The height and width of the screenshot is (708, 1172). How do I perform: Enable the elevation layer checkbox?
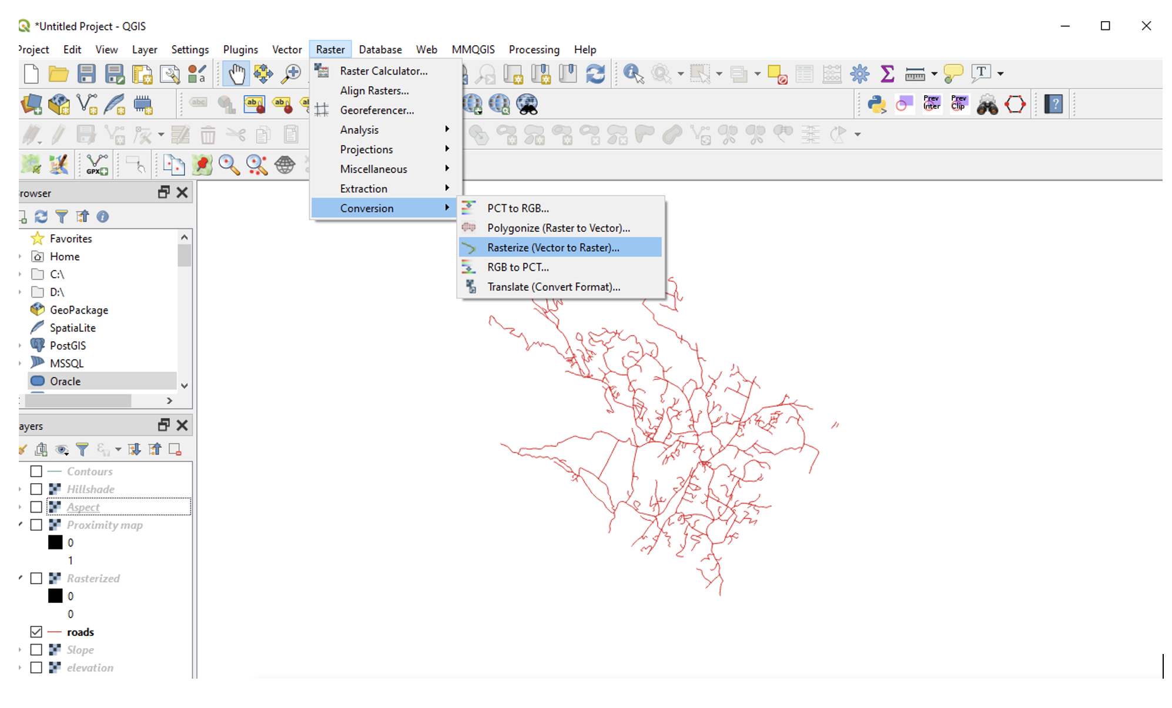pyautogui.click(x=36, y=667)
